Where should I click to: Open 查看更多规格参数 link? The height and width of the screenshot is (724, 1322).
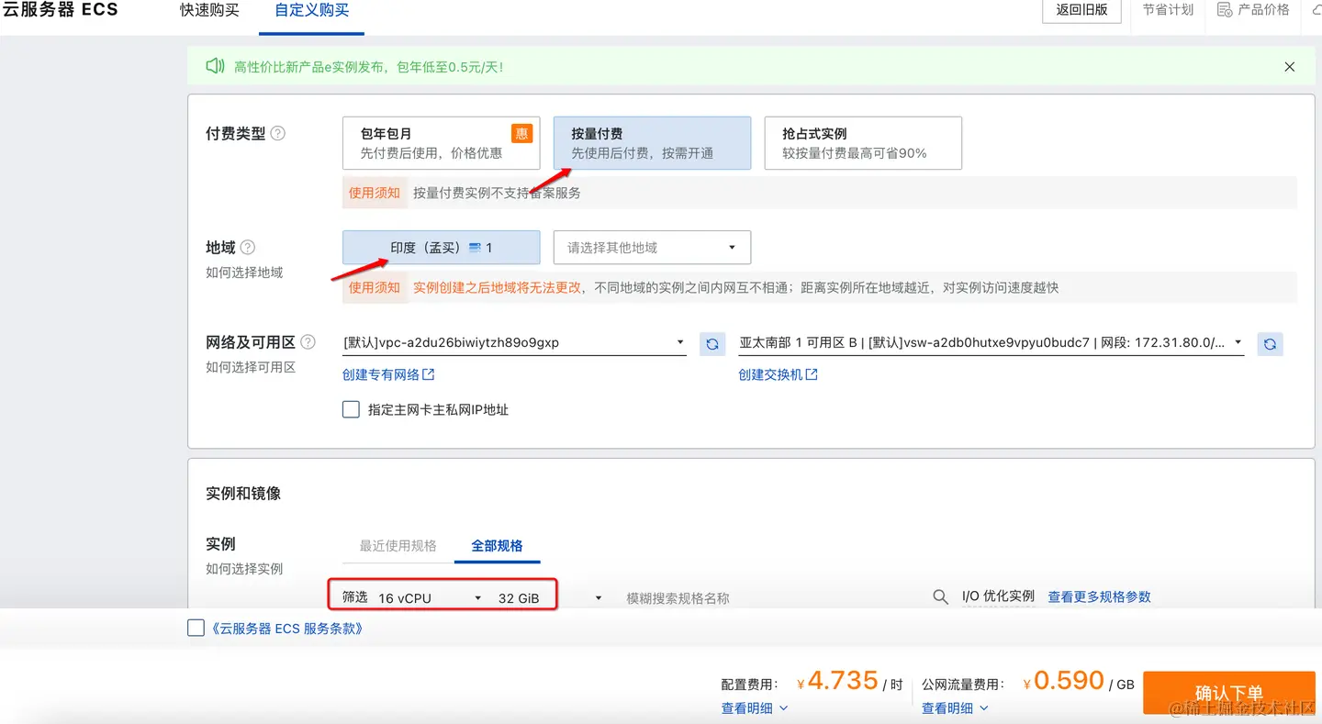[x=1099, y=596]
